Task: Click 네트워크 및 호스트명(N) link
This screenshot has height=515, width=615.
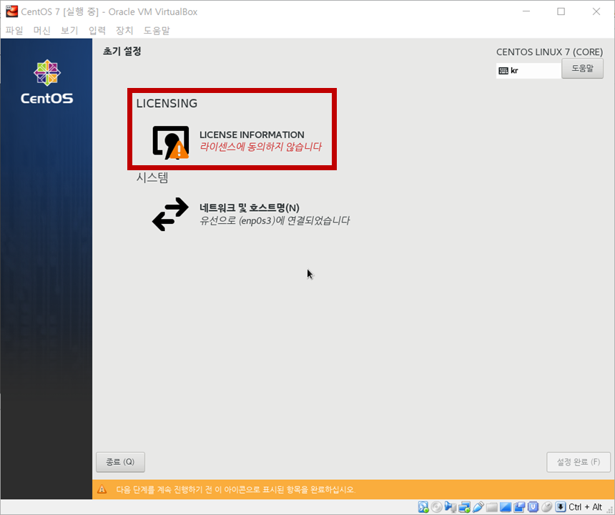Action: click(250, 207)
